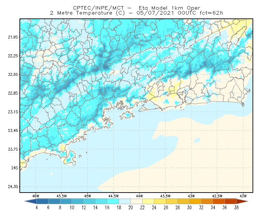Click the legend value '18'
Screen dimensions: 273x211
(x=119, y=208)
